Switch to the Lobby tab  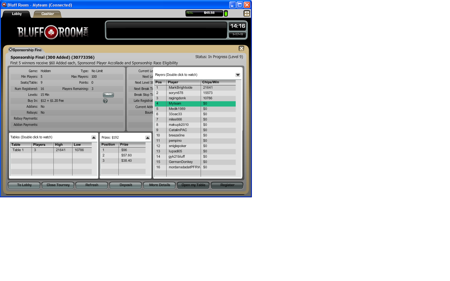click(x=17, y=14)
